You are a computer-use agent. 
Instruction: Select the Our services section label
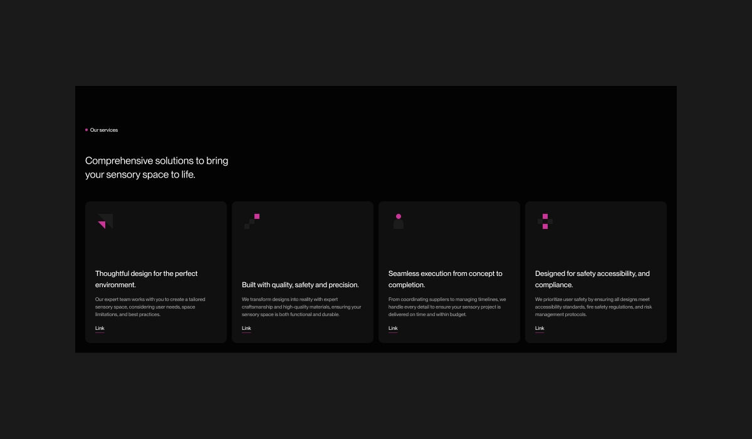104,130
